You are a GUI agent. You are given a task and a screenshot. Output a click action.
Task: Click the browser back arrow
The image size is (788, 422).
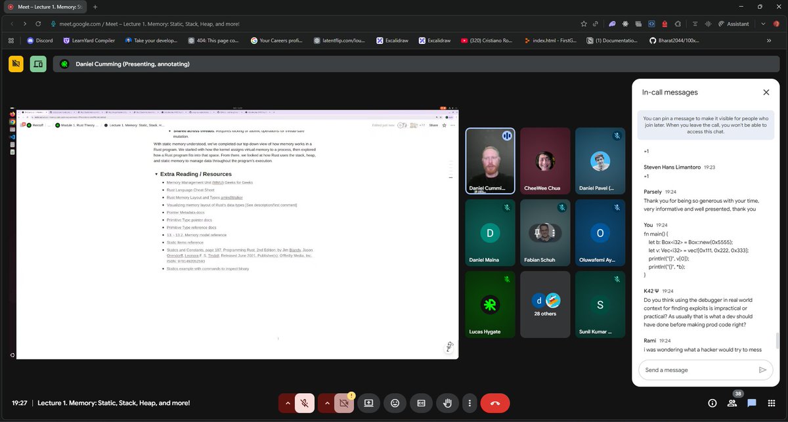click(x=11, y=24)
